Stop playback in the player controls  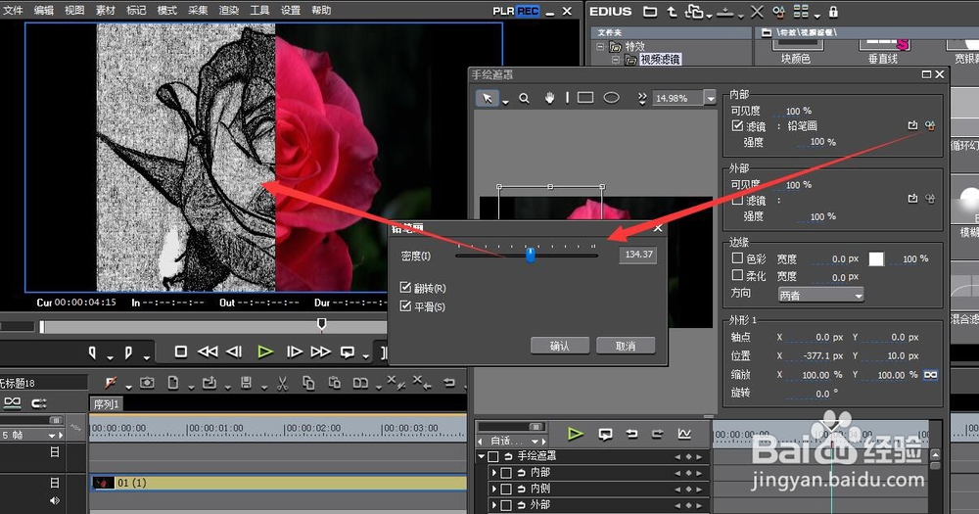[x=180, y=351]
